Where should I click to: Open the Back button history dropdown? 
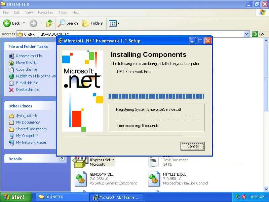(24, 23)
